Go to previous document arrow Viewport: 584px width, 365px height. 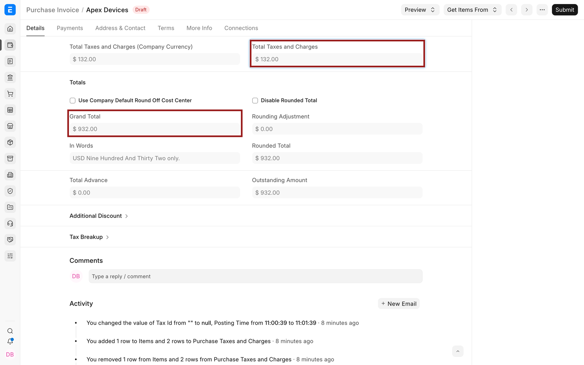[511, 10]
